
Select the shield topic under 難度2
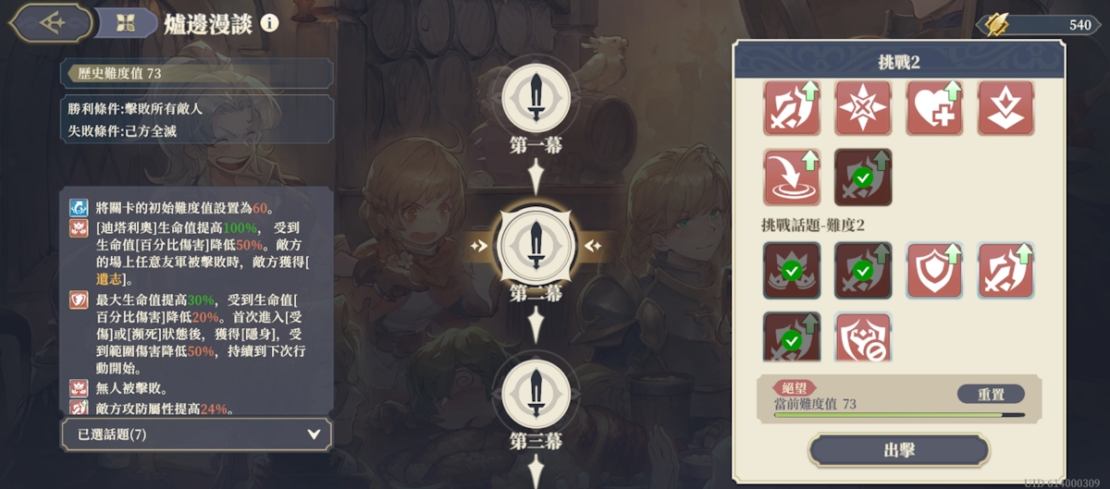[x=934, y=271]
